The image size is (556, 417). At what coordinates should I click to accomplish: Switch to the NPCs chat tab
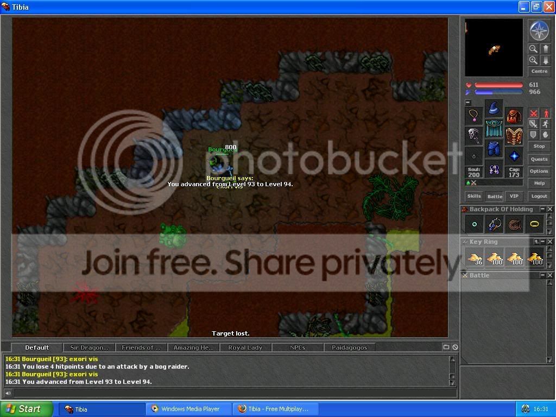coord(298,347)
